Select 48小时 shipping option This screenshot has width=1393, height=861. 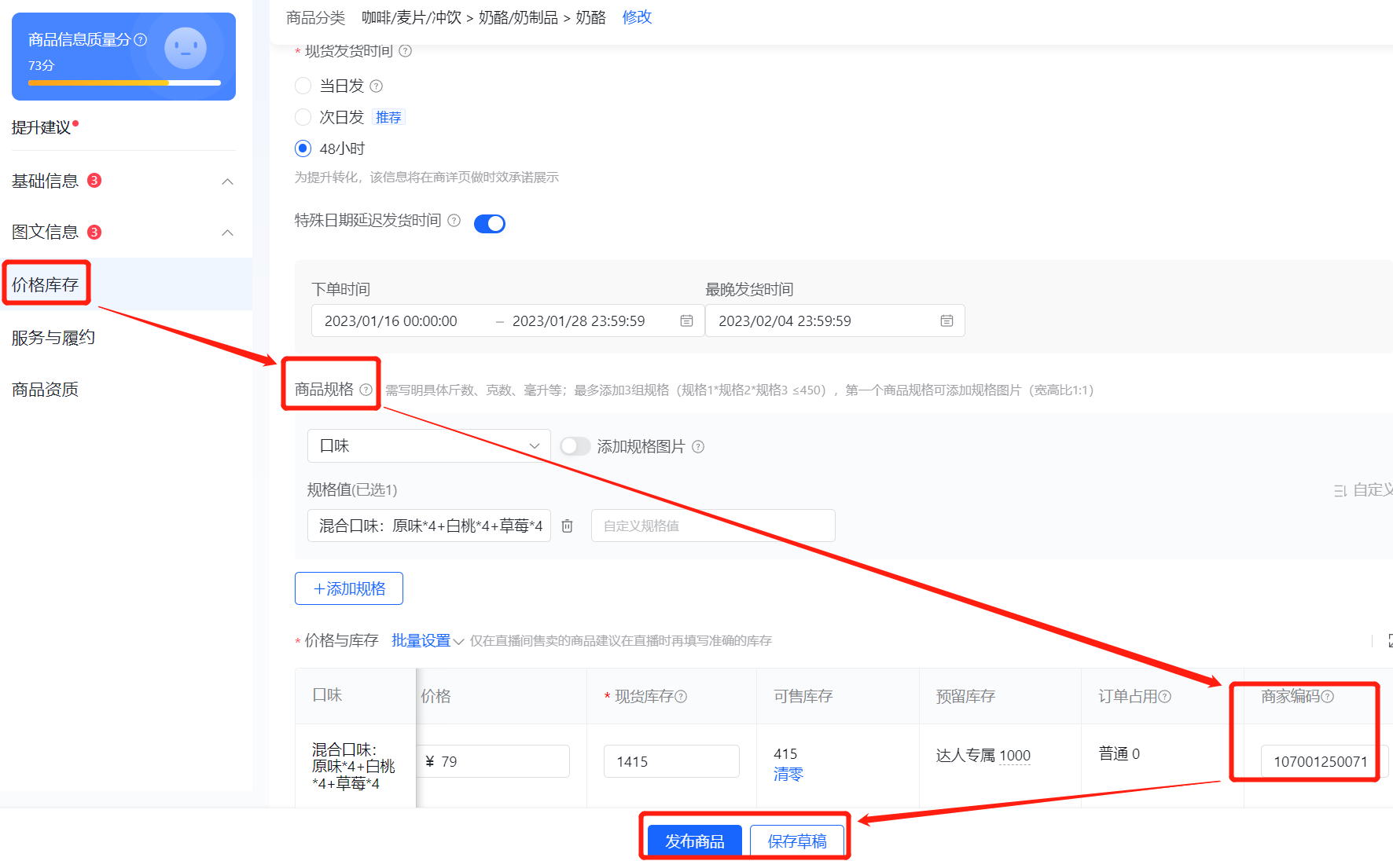[x=303, y=148]
